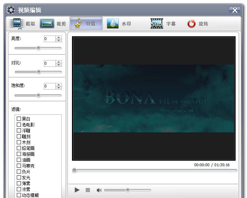Click the 水印 water drop icon

(113, 23)
